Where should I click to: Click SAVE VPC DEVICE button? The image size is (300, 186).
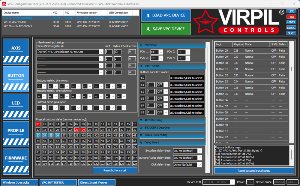tap(166, 29)
